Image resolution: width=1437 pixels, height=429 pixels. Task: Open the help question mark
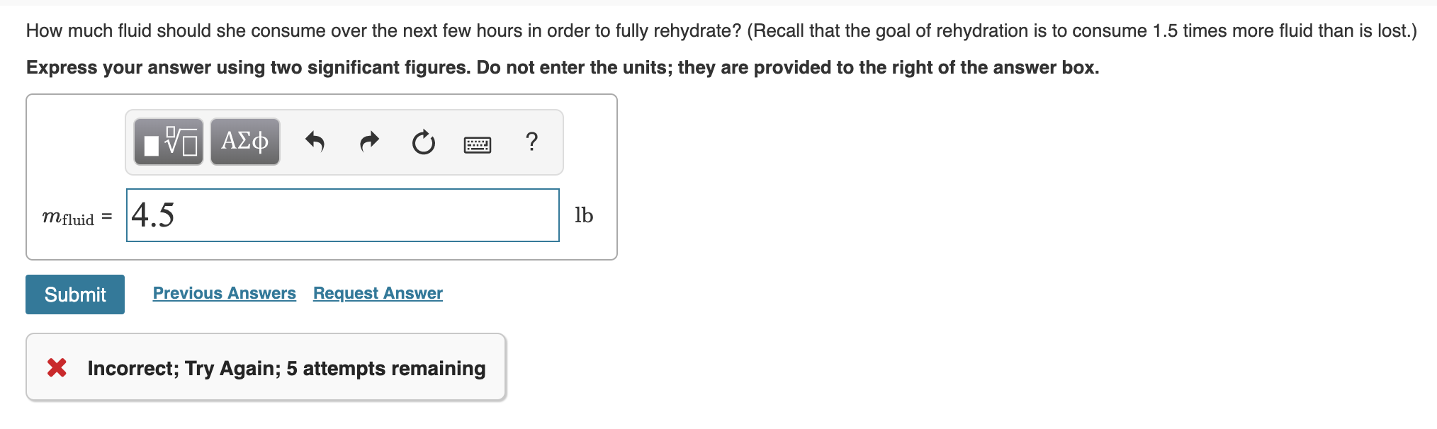tap(532, 142)
